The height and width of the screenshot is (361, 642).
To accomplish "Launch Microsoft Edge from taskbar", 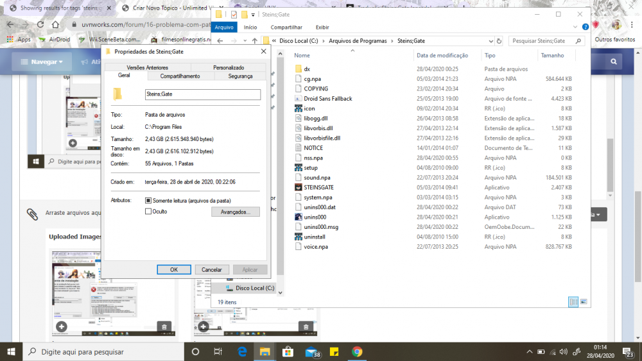I will [242, 351].
